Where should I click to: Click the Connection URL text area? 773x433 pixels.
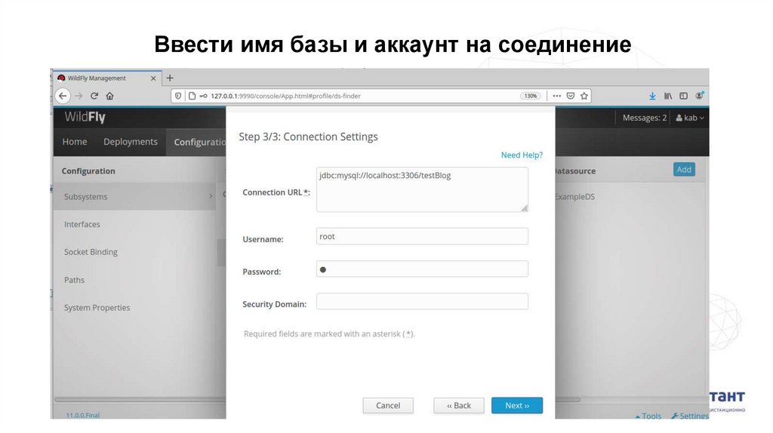[x=422, y=189]
